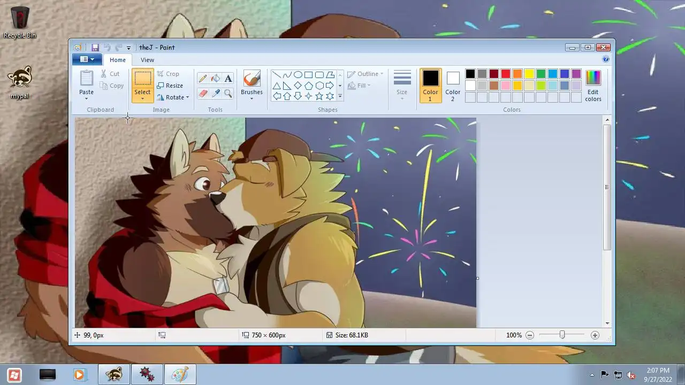Choose the Rounded rectangle shape
The width and height of the screenshot is (685, 385).
(x=319, y=75)
